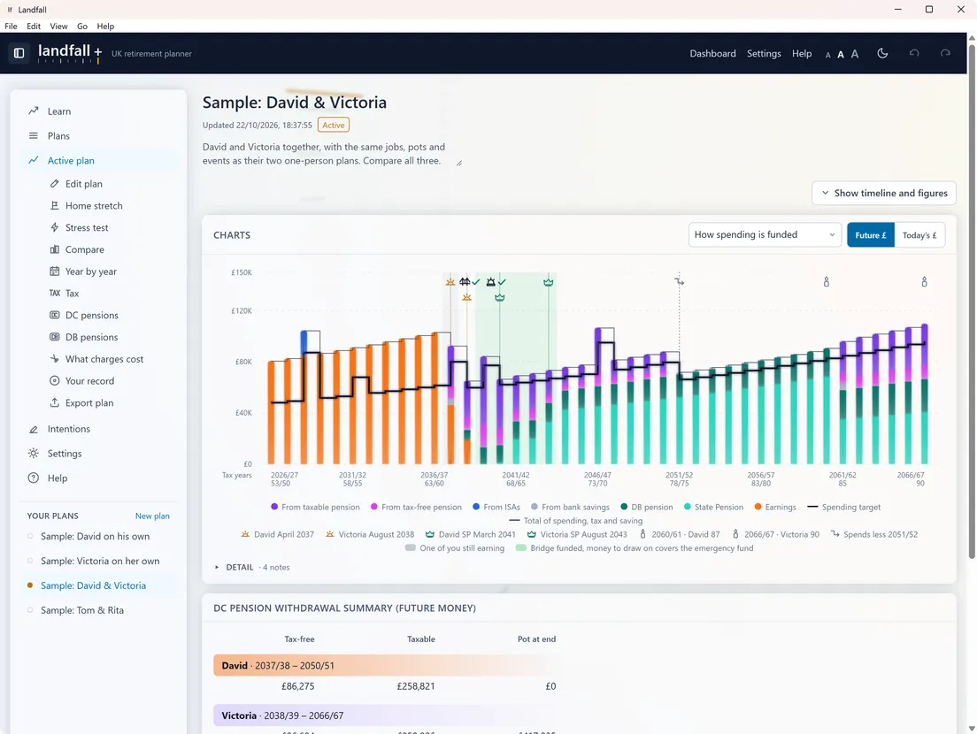Viewport: 977px width, 734px height.
Task: Open the View menu
Action: point(58,27)
